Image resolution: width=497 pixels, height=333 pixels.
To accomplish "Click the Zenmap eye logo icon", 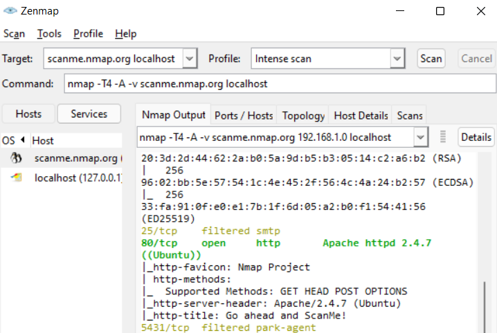I will (10, 11).
